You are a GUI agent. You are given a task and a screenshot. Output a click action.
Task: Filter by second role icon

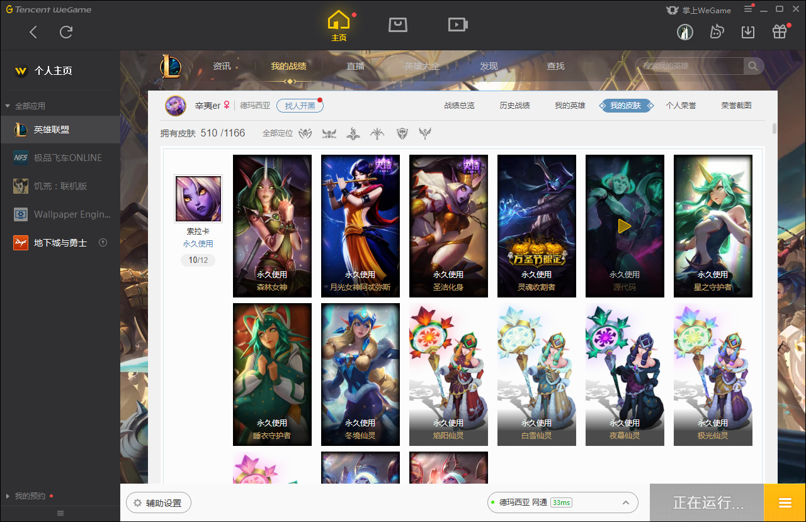(x=329, y=133)
